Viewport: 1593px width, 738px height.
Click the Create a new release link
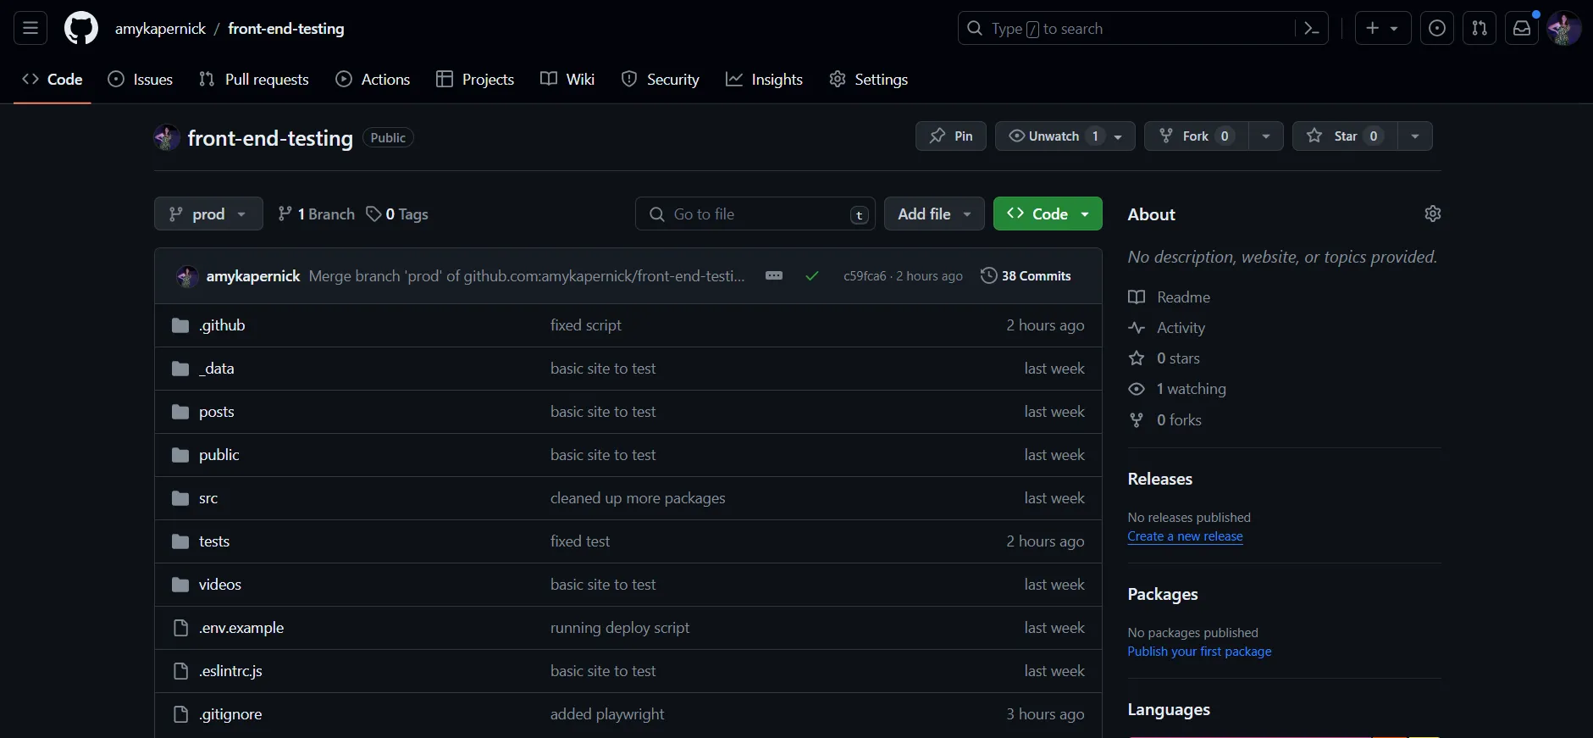point(1185,536)
